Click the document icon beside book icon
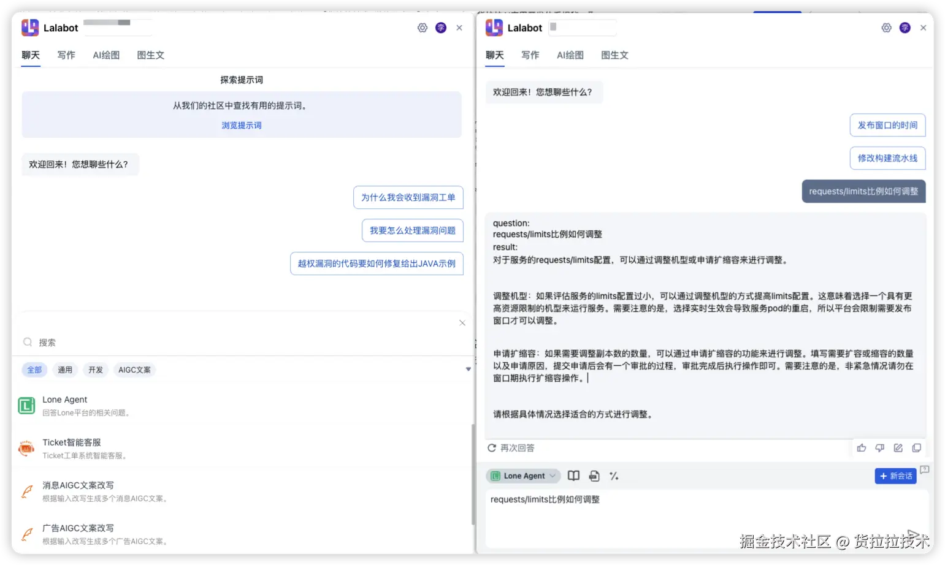Viewport: 945px width, 565px height. [x=594, y=476]
